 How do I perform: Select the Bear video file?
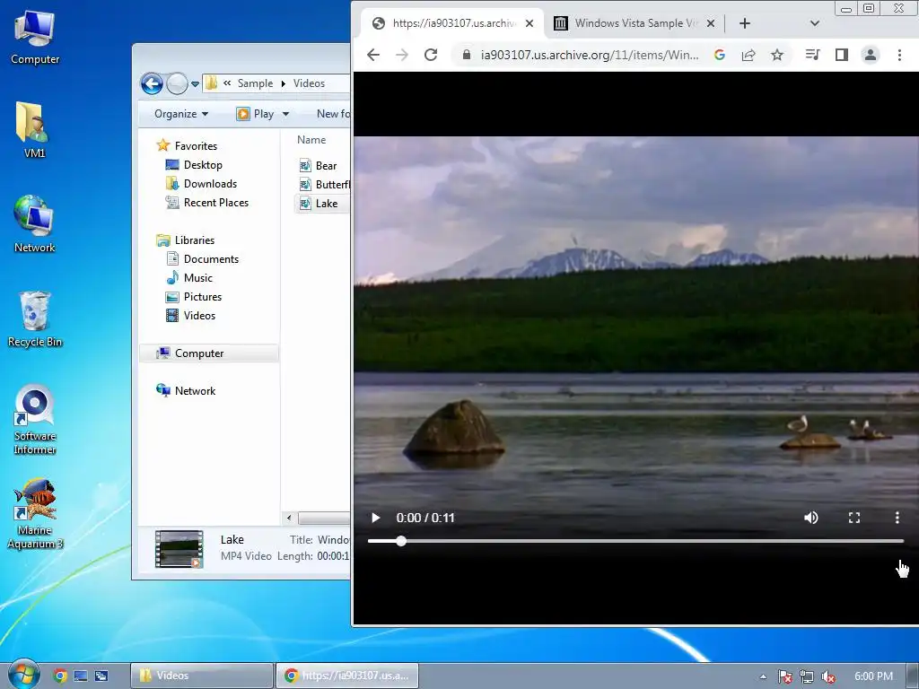318,166
